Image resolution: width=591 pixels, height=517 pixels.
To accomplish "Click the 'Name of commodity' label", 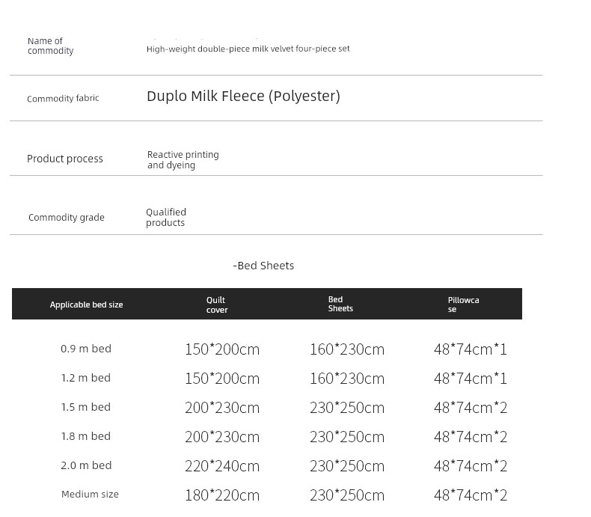I will 50,46.
